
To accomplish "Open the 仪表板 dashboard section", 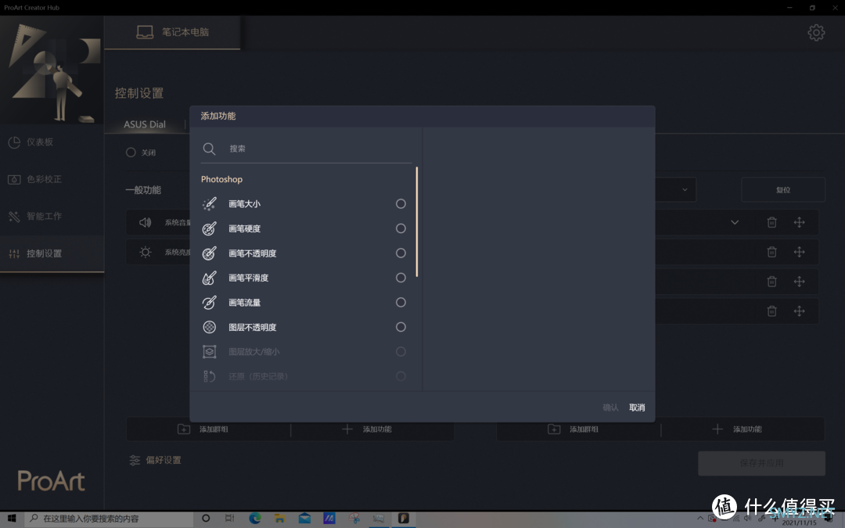I will [x=52, y=142].
